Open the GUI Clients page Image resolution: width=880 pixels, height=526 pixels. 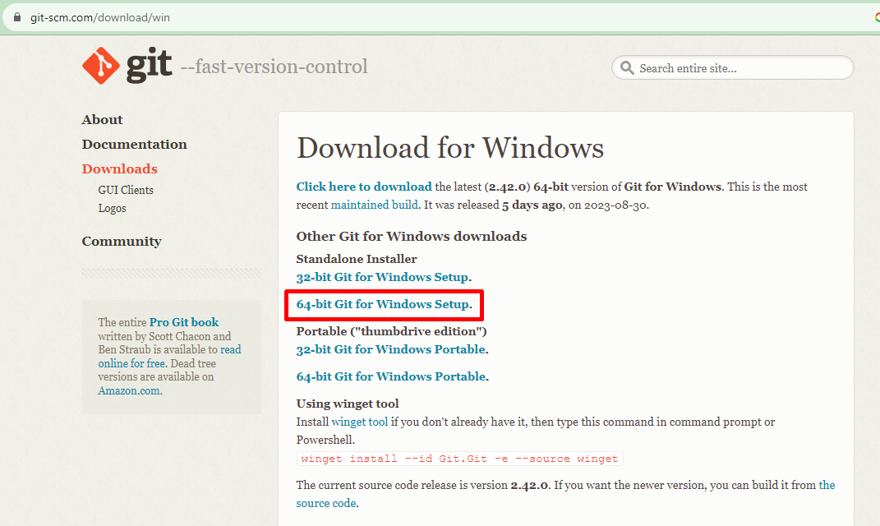[x=125, y=189]
